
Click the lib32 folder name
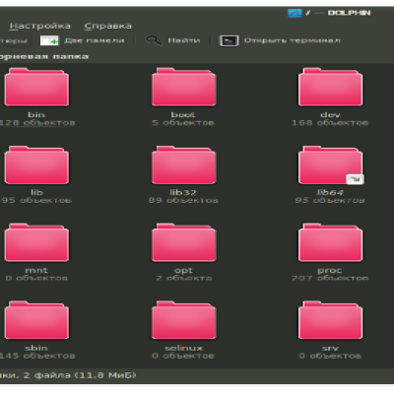183,192
